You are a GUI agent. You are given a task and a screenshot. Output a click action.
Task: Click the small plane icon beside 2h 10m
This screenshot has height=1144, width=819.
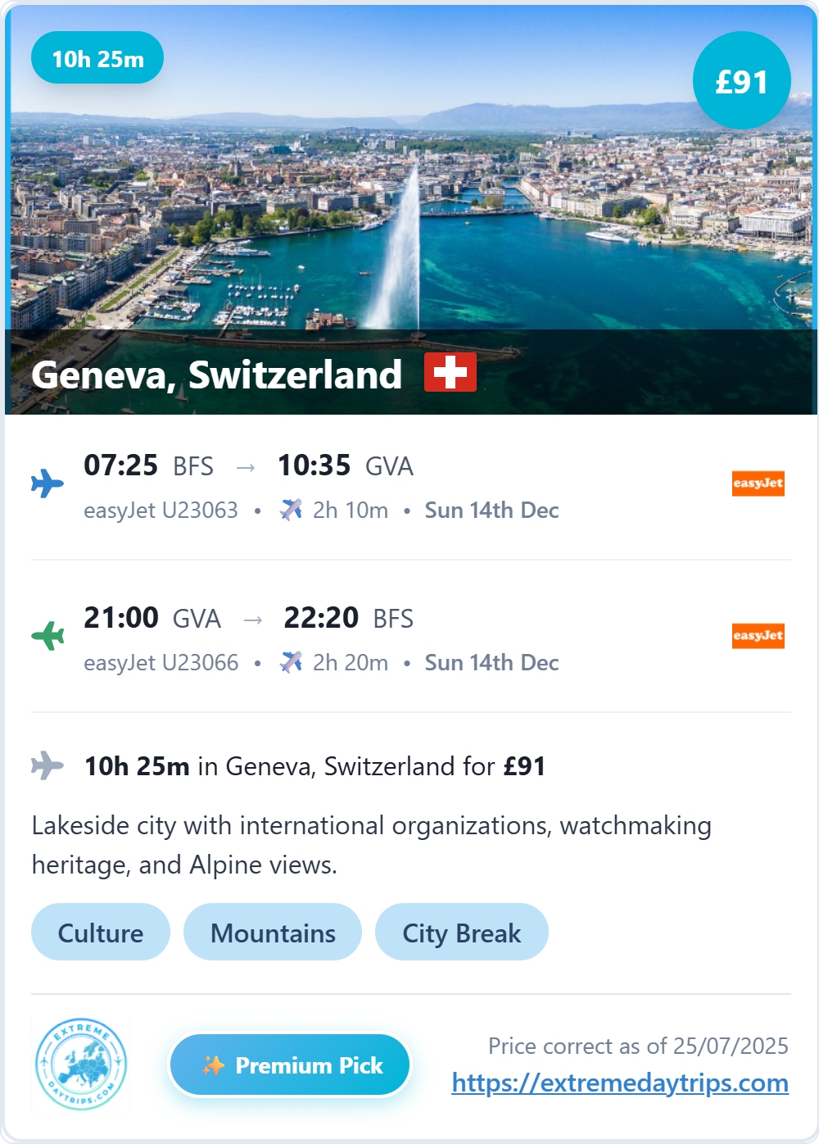pyautogui.click(x=291, y=510)
